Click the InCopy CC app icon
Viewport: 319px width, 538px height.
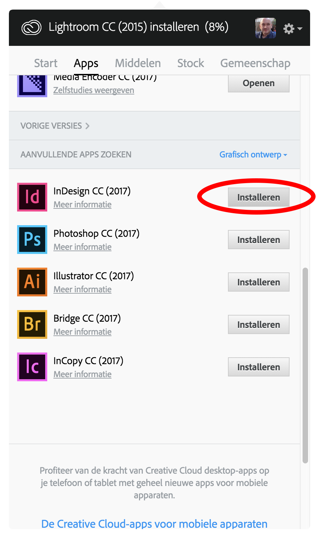(x=32, y=367)
